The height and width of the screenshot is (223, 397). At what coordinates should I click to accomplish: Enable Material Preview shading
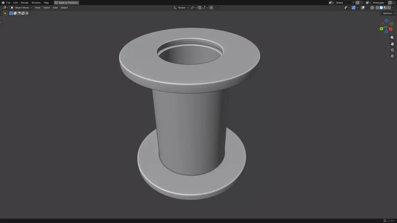[385, 8]
